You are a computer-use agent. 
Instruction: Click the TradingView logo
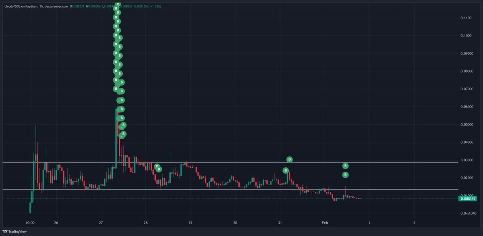[14, 232]
